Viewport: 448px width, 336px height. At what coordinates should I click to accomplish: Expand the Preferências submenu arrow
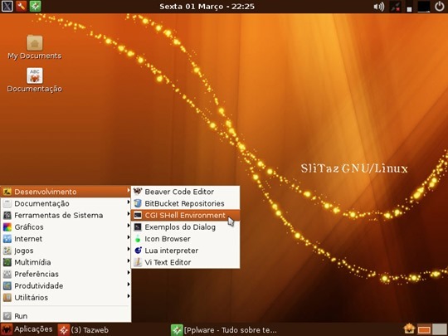129,272
